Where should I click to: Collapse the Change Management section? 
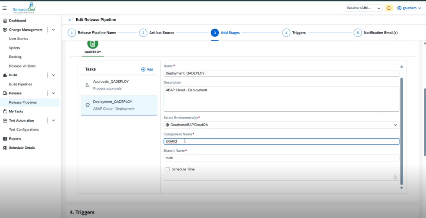[54, 30]
